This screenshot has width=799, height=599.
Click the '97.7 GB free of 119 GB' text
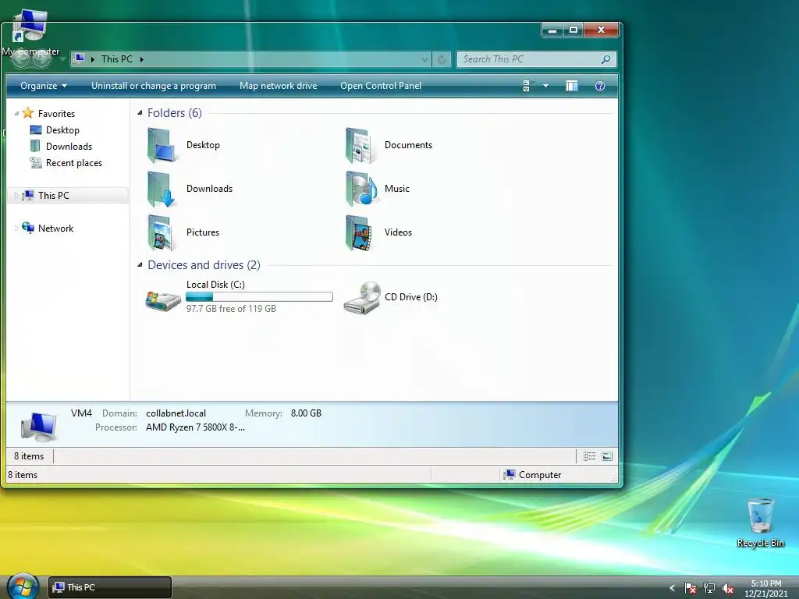[231, 309]
